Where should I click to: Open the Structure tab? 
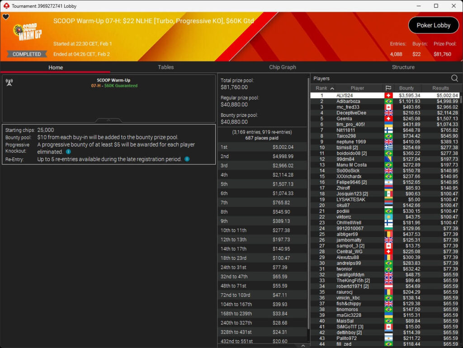point(403,67)
